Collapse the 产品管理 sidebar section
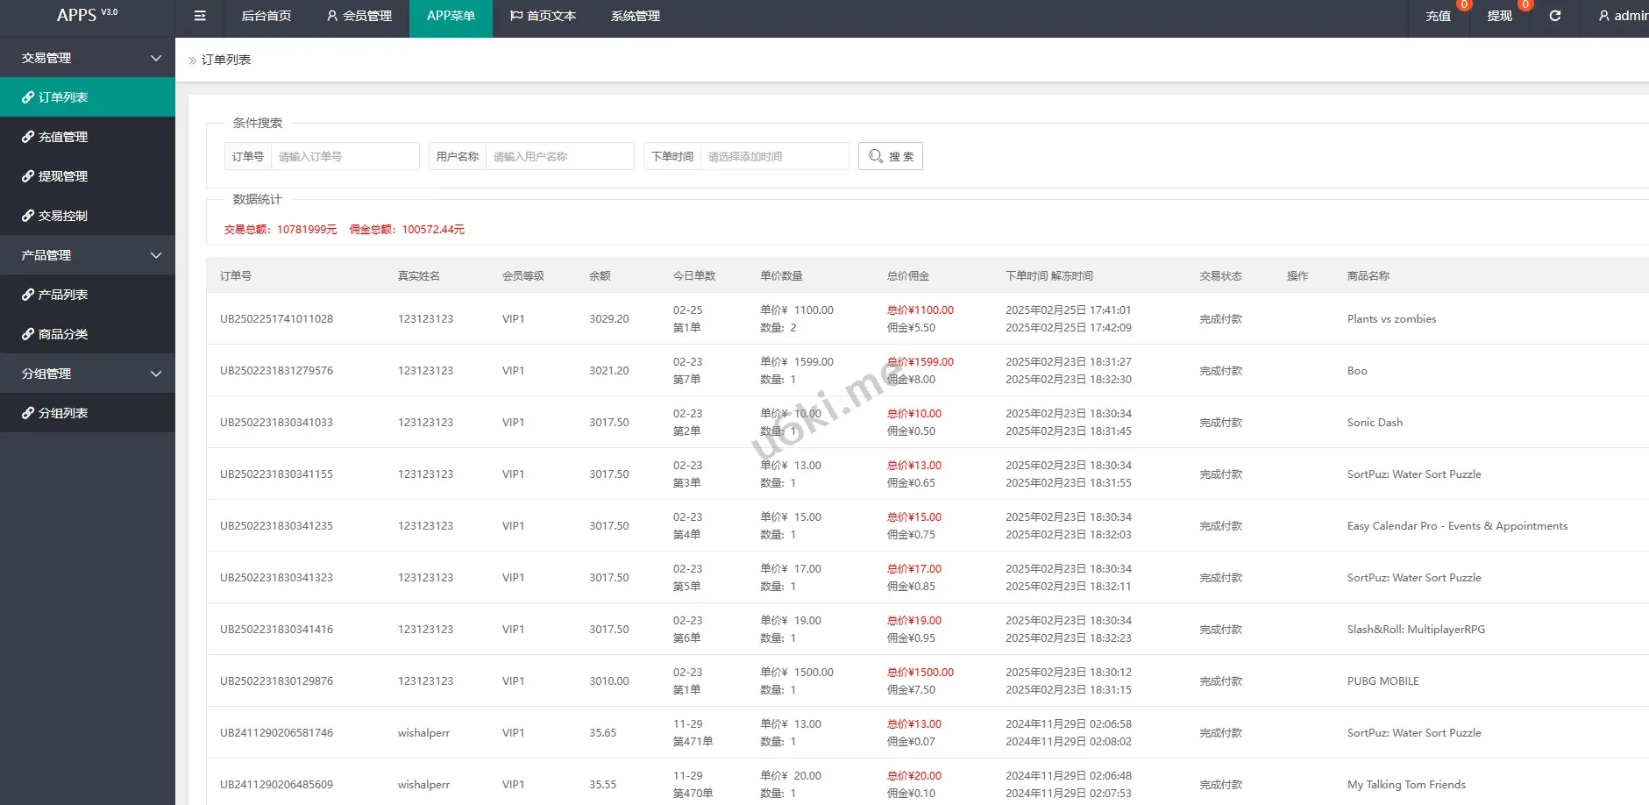1649x805 pixels. coord(156,254)
